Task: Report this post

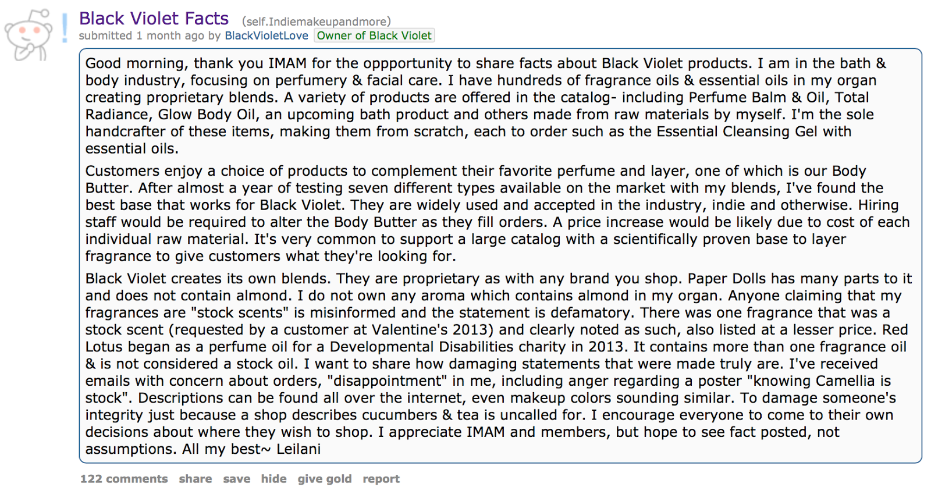Action: (381, 478)
